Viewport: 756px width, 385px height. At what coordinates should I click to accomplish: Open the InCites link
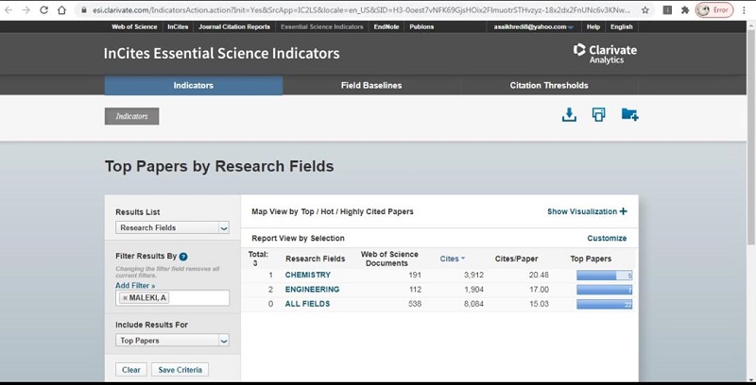[x=178, y=27]
